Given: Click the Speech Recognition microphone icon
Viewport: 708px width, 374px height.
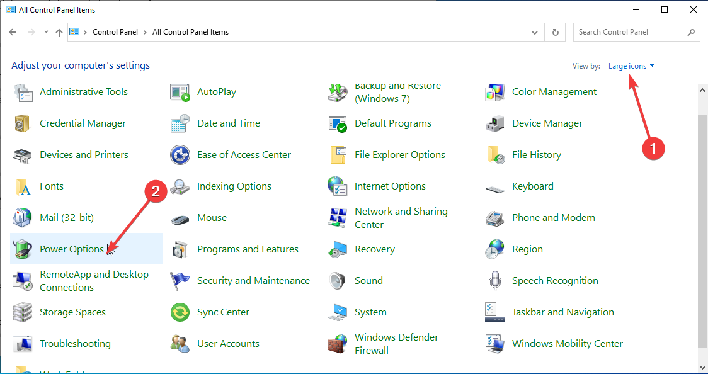Looking at the screenshot, I should click(x=495, y=281).
